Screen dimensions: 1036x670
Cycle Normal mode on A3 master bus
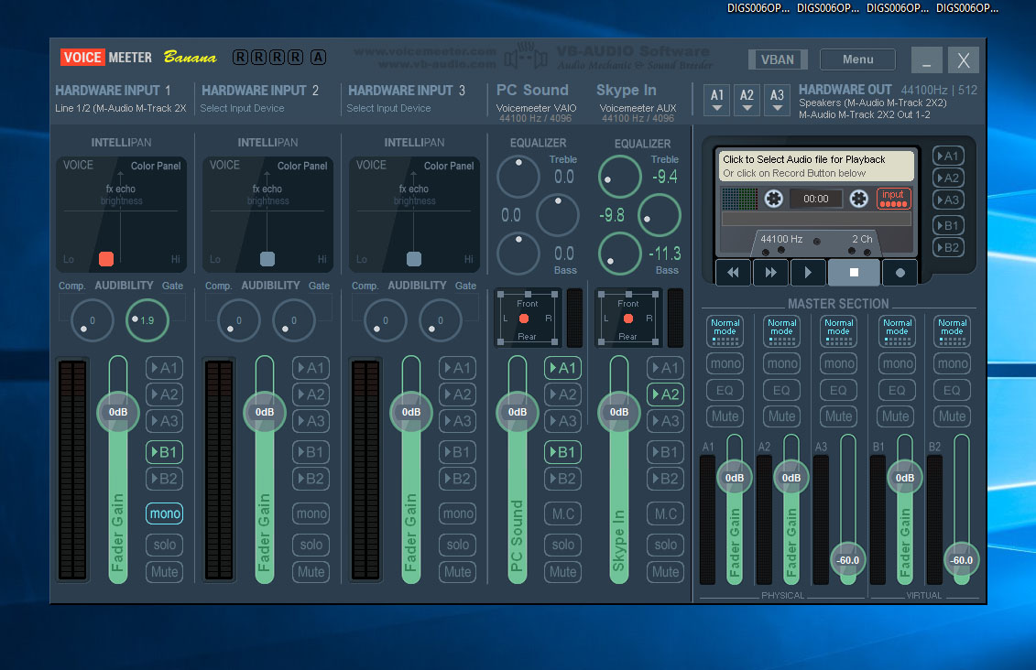(x=838, y=330)
